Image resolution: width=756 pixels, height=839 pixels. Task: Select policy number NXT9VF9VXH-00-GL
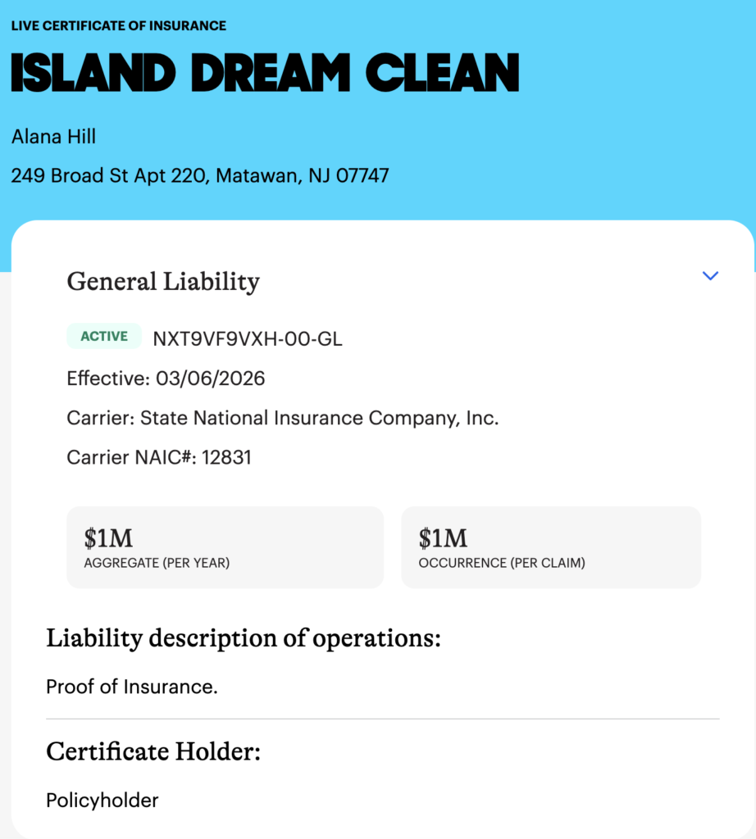pyautogui.click(x=248, y=338)
